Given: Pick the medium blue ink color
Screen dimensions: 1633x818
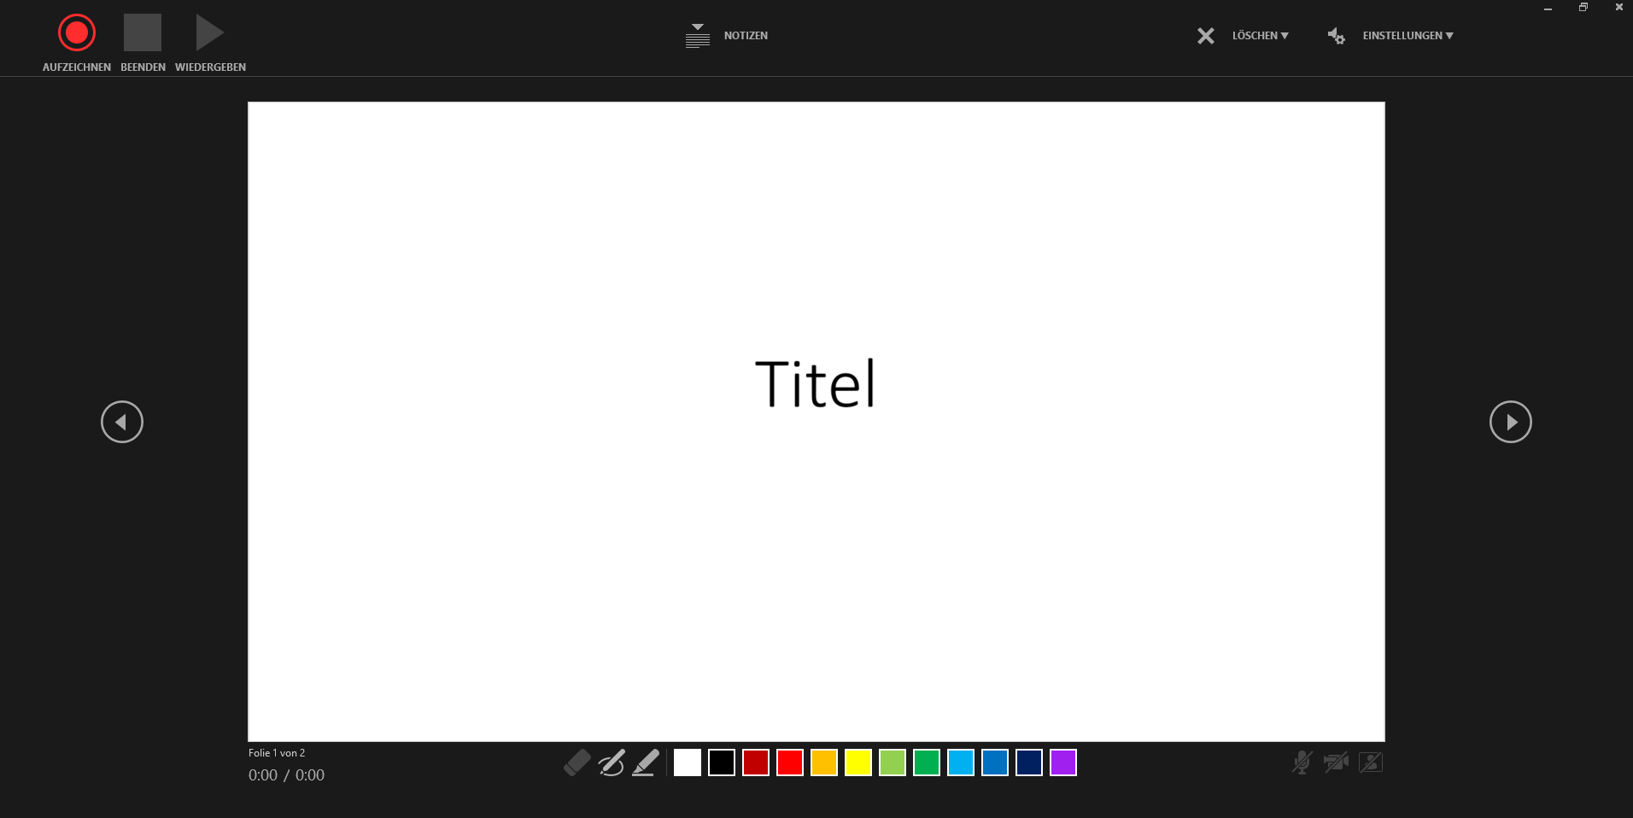Looking at the screenshot, I should coord(995,762).
